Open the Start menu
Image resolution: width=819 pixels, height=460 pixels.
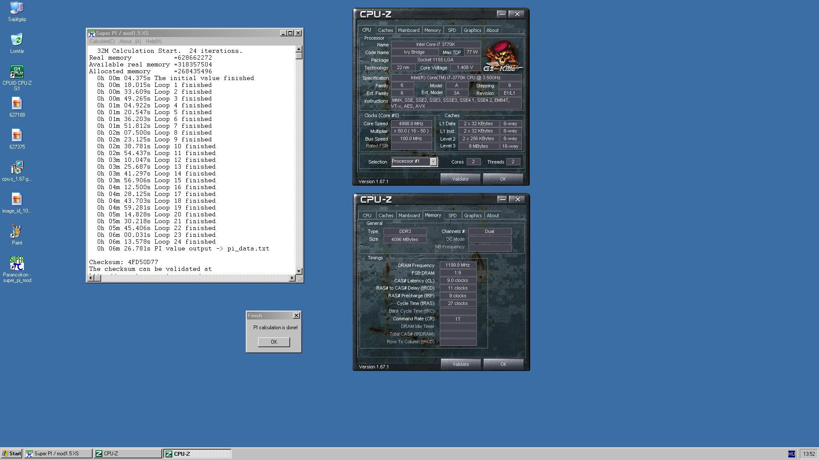[x=12, y=454]
